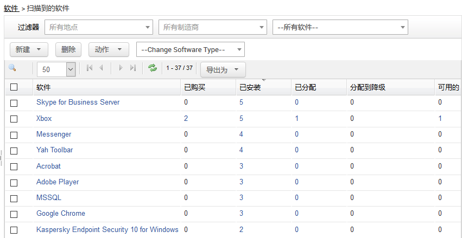Select the Google Chrome row checkbox
This screenshot has width=462, height=238.
[x=14, y=214]
